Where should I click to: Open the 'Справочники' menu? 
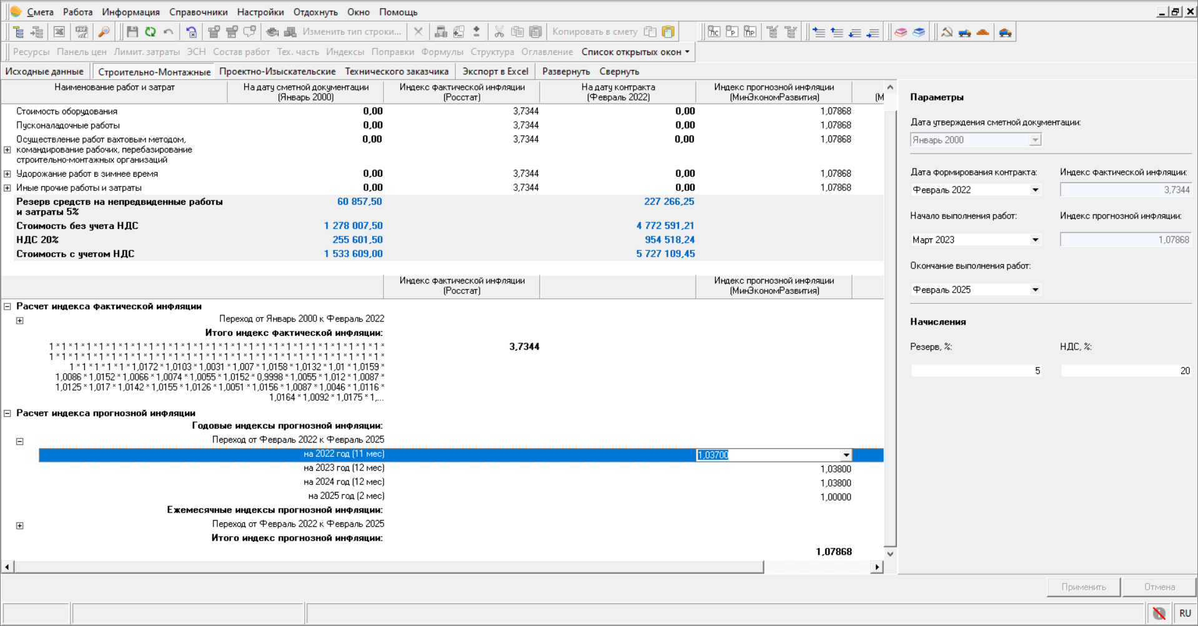198,12
